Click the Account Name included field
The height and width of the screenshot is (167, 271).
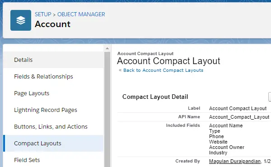[226, 125]
